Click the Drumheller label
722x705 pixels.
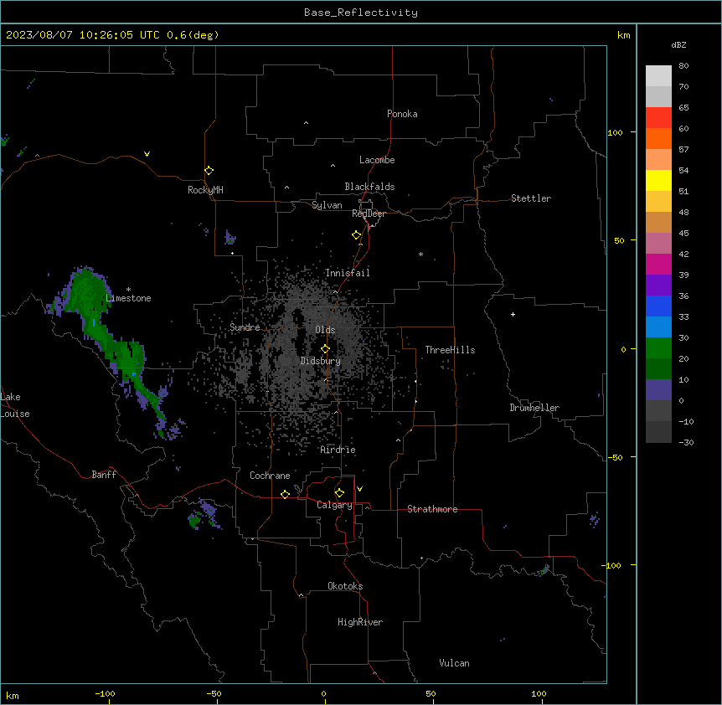(x=534, y=408)
